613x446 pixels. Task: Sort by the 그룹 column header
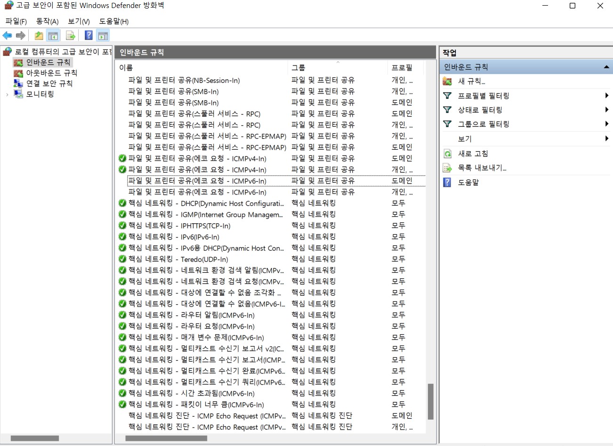tap(338, 68)
